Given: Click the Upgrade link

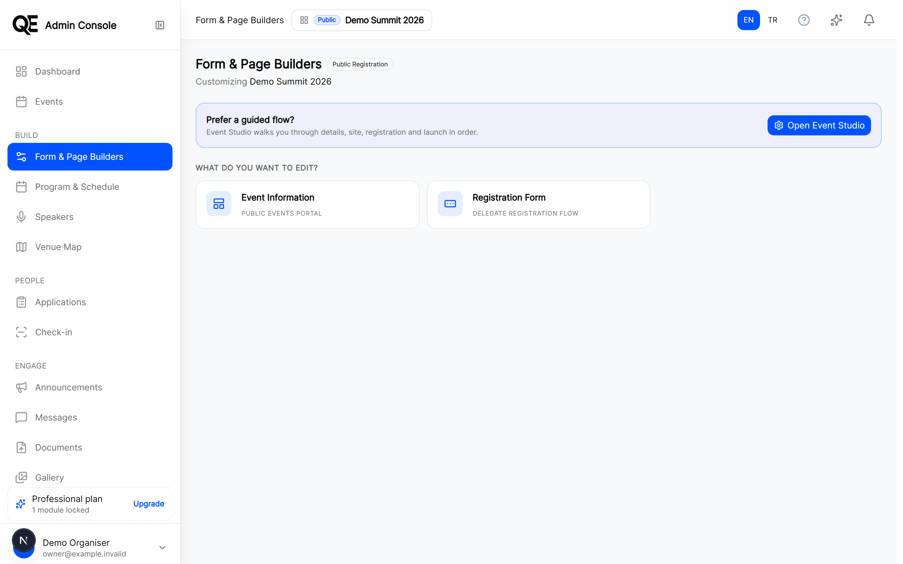Looking at the screenshot, I should point(149,504).
